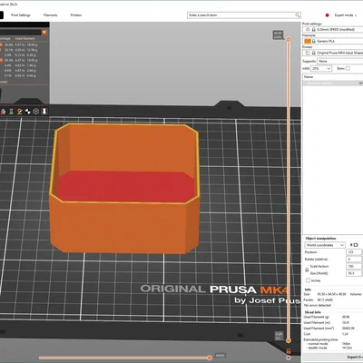Click the lock icon next to printer preset
Image resolution: width=363 pixels, height=363 pixels.
pyautogui.click(x=314, y=53)
